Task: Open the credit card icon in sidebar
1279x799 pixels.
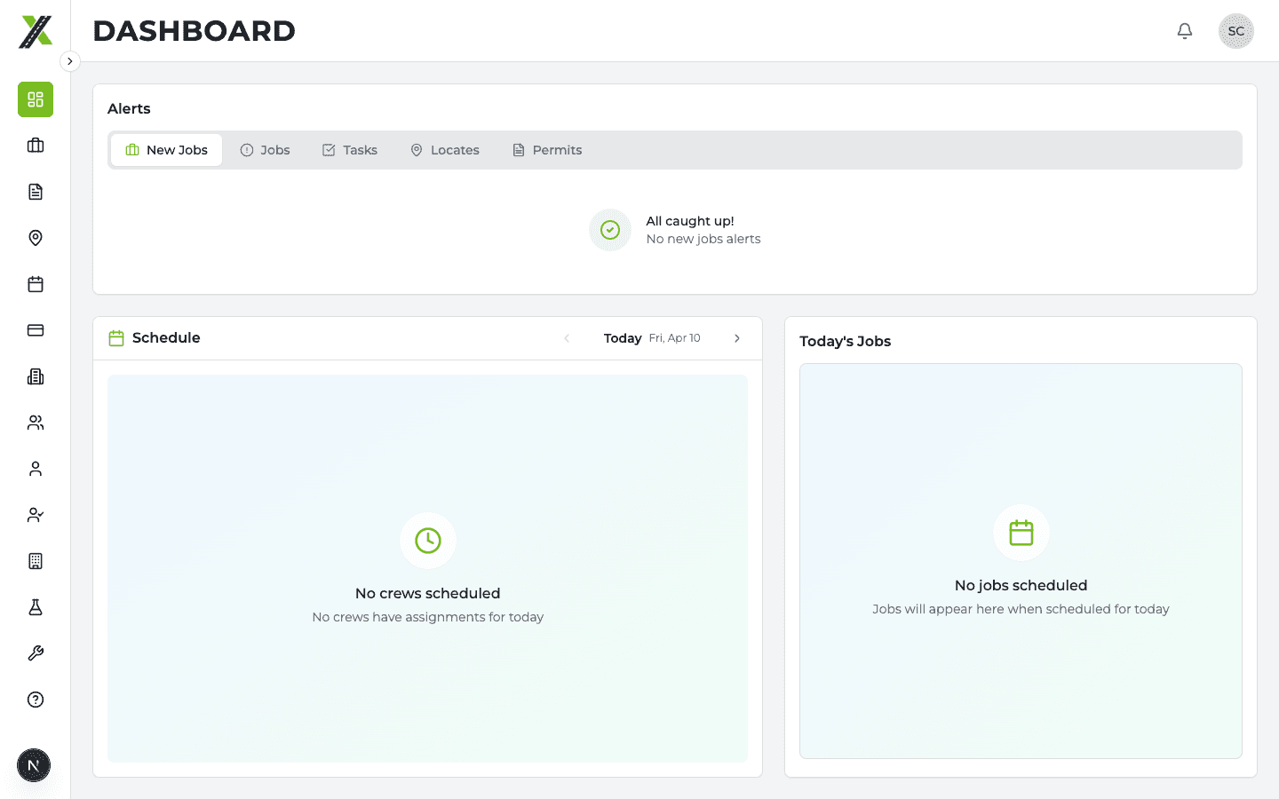Action: 36,330
